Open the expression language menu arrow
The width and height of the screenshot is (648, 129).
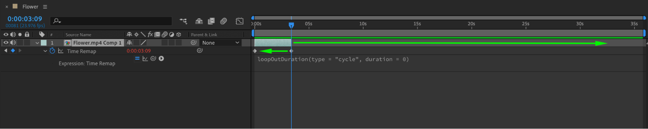coord(161,59)
